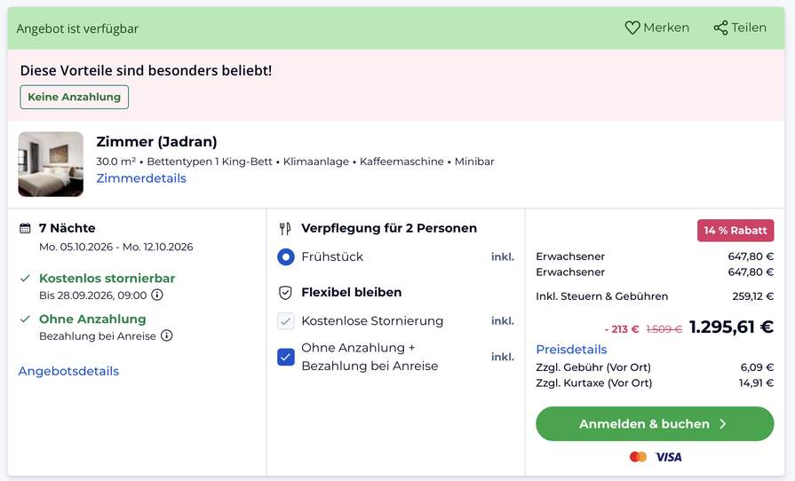Screen dimensions: 795x481
Task: Click the 14 % Rabatt badge
Action: point(735,231)
